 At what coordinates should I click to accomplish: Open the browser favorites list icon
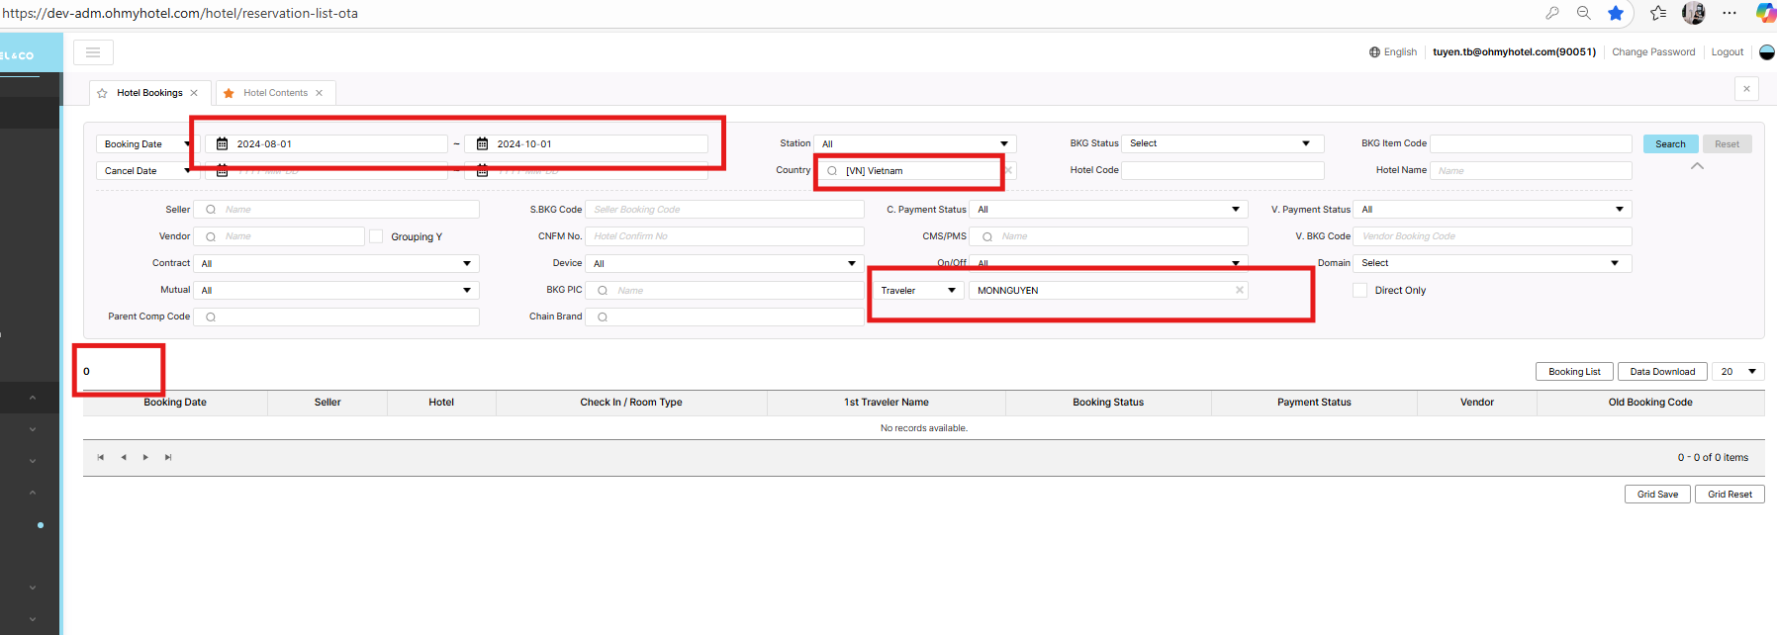(1658, 13)
